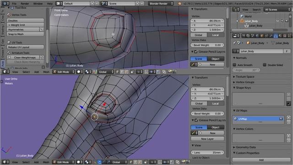Viewport: 293px width, 165px height.
Task: Toggle lower Grease Pencil Layers checkbox
Action: pyautogui.click(x=196, y=120)
